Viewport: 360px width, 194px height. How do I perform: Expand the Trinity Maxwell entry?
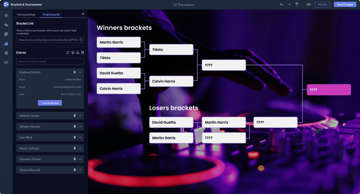tap(80, 170)
